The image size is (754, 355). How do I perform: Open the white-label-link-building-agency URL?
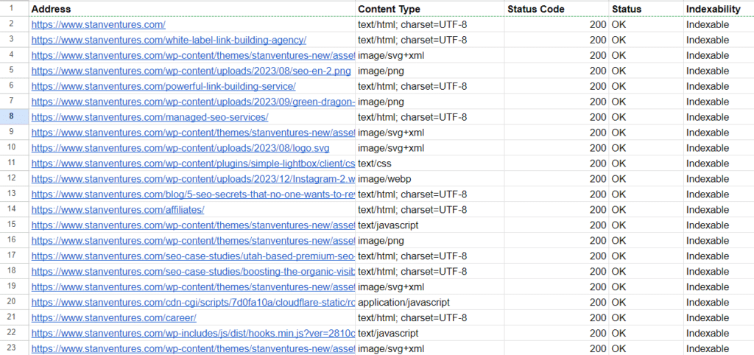pyautogui.click(x=169, y=40)
